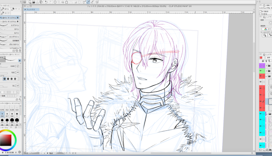Screen dimensions: 272x156
Task: Collapse the red-marked open layer folder
Action: tap(266, 76)
